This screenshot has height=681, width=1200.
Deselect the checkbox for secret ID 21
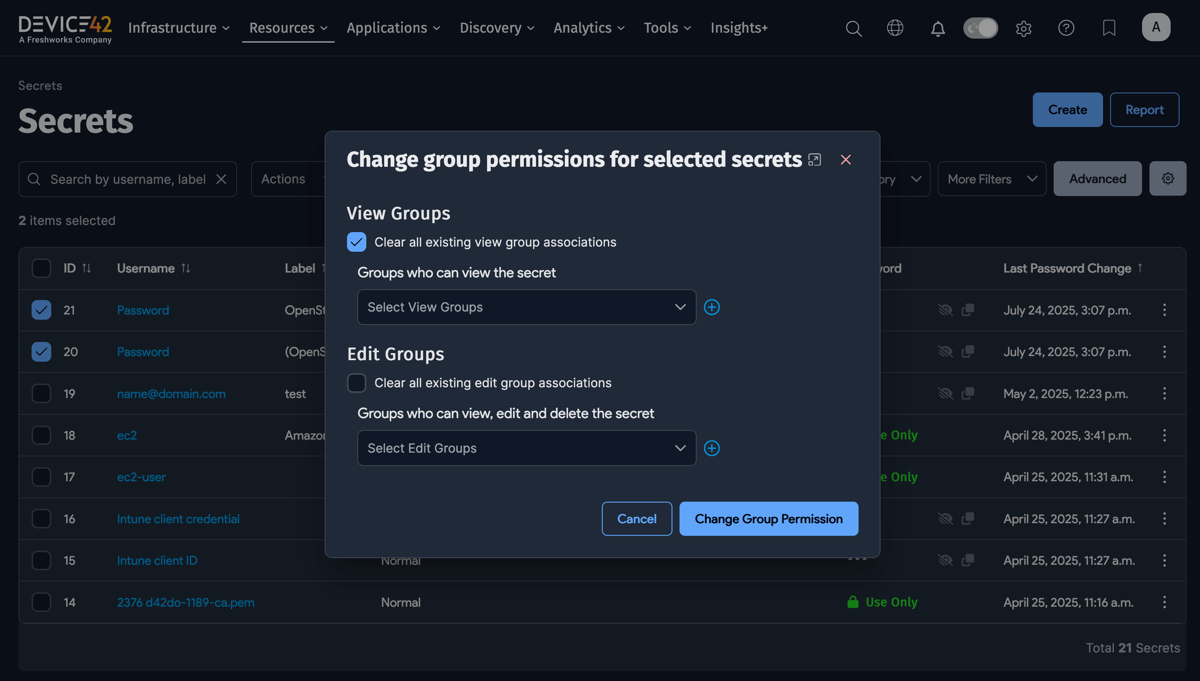click(x=41, y=310)
